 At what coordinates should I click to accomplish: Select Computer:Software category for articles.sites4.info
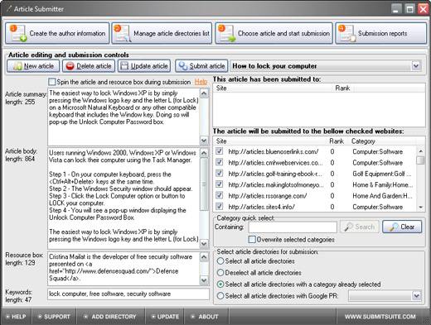(377, 207)
